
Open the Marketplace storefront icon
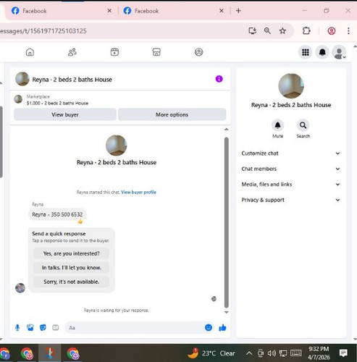(x=156, y=52)
